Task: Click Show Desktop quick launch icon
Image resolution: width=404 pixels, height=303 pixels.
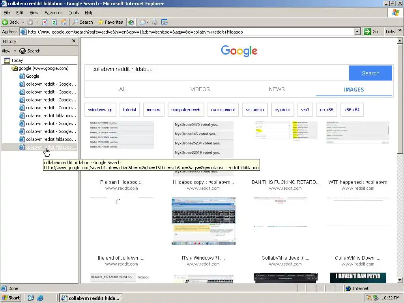Action: click(x=31, y=298)
